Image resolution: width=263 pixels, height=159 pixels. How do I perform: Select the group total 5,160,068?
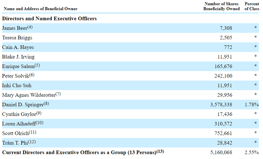pyautogui.click(x=221, y=152)
